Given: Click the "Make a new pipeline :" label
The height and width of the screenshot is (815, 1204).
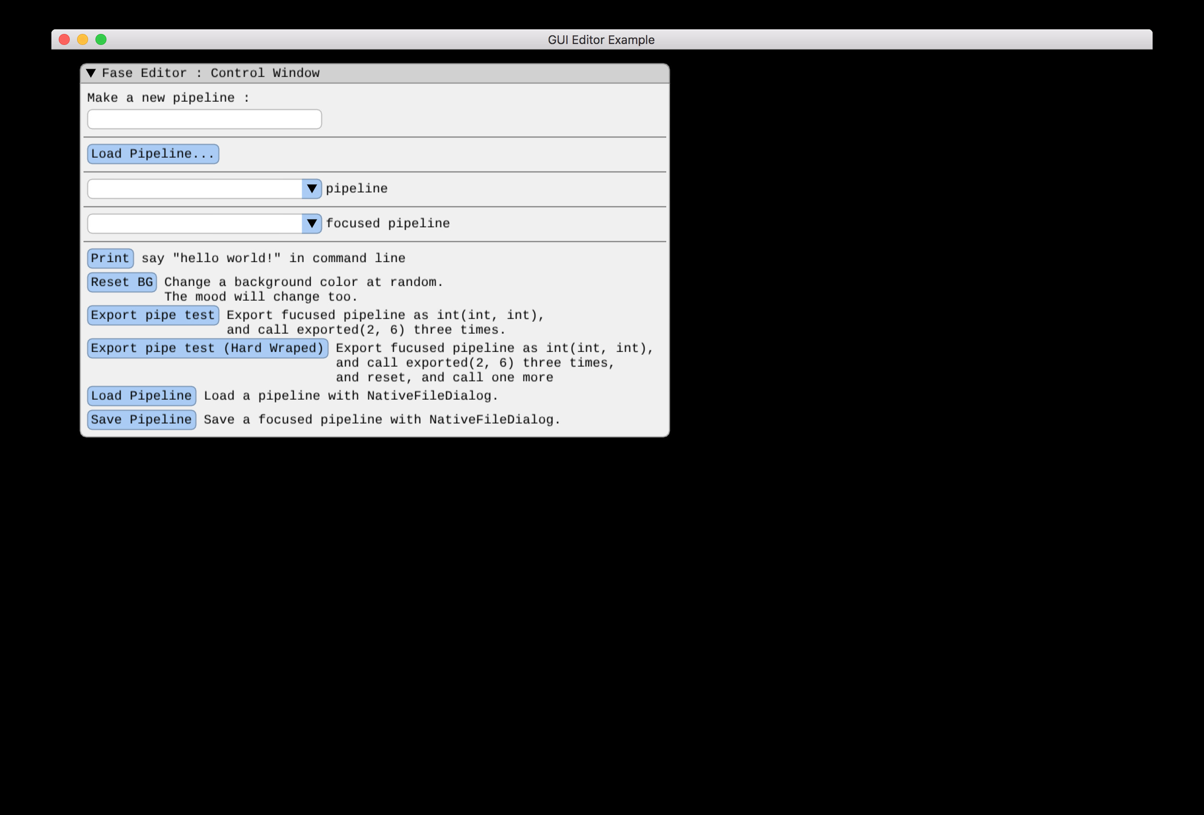Looking at the screenshot, I should (x=168, y=98).
